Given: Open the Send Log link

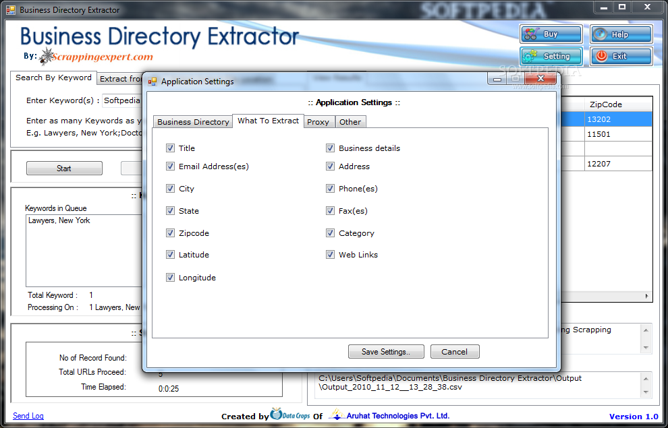Looking at the screenshot, I should tap(28, 416).
